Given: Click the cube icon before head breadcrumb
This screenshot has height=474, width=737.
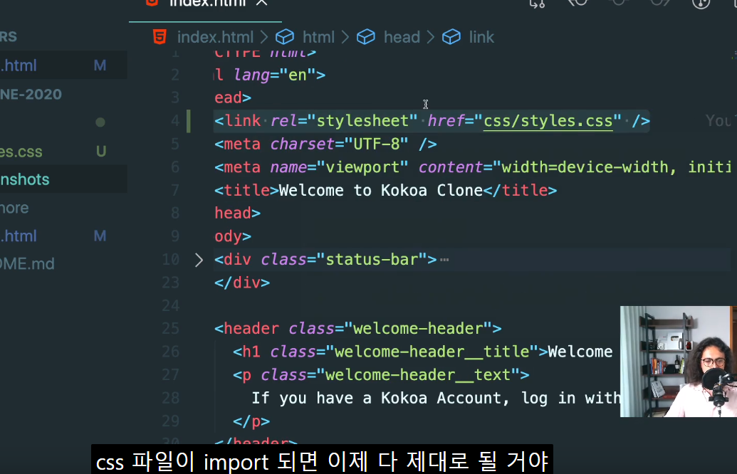Looking at the screenshot, I should [366, 36].
